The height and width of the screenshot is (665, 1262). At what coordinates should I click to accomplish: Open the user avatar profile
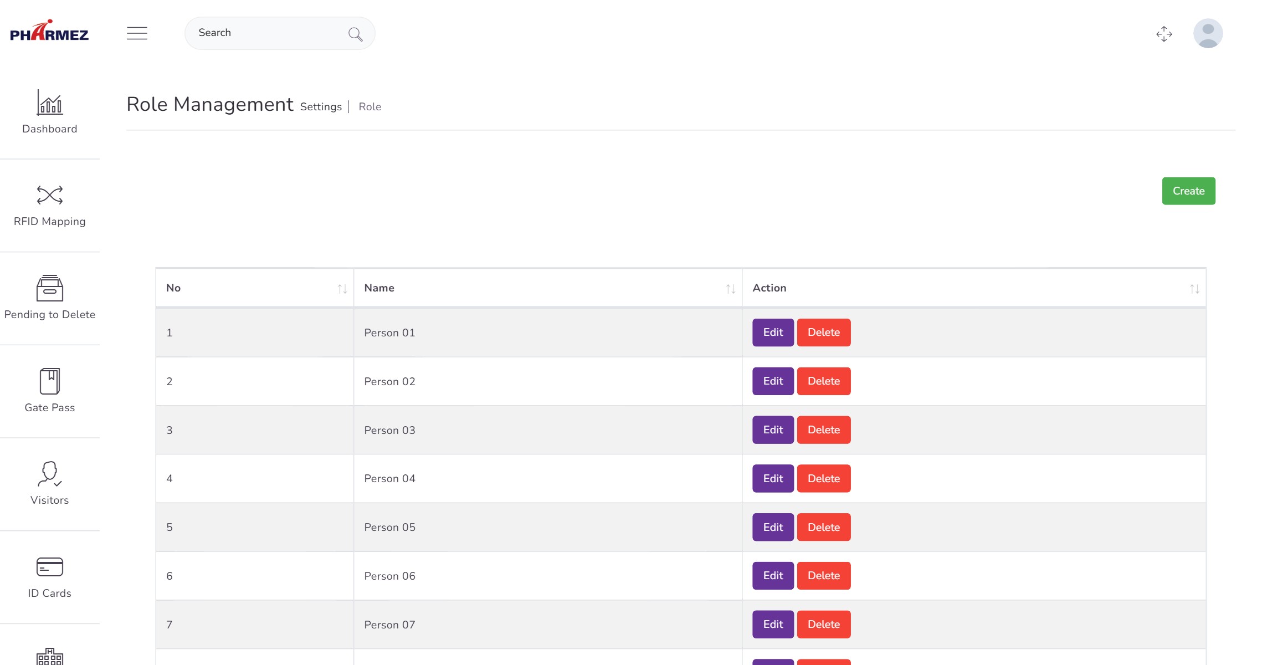tap(1208, 33)
